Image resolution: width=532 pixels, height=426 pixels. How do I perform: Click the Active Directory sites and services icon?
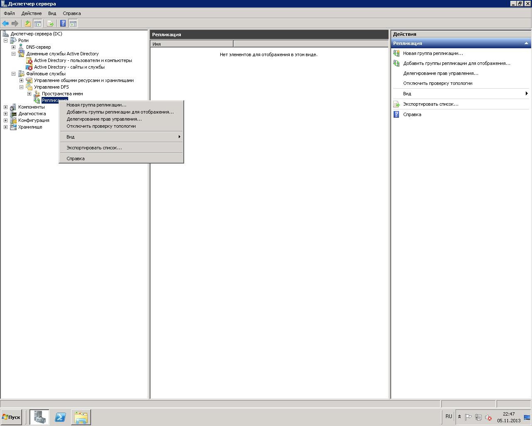(29, 67)
